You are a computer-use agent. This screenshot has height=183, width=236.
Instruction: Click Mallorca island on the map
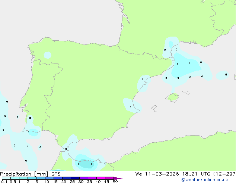tap(172, 97)
